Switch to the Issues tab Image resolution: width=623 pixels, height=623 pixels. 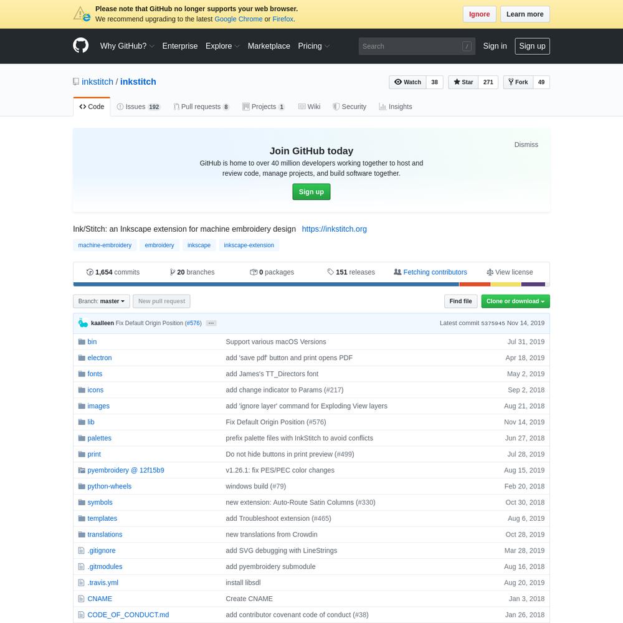138,107
